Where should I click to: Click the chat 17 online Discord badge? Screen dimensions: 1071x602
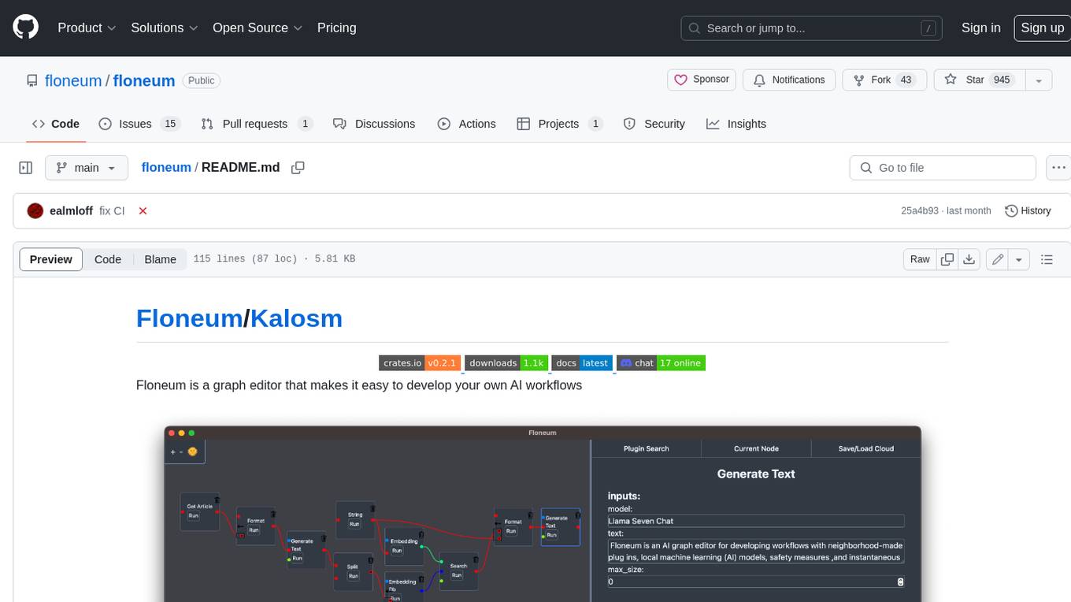pyautogui.click(x=661, y=363)
